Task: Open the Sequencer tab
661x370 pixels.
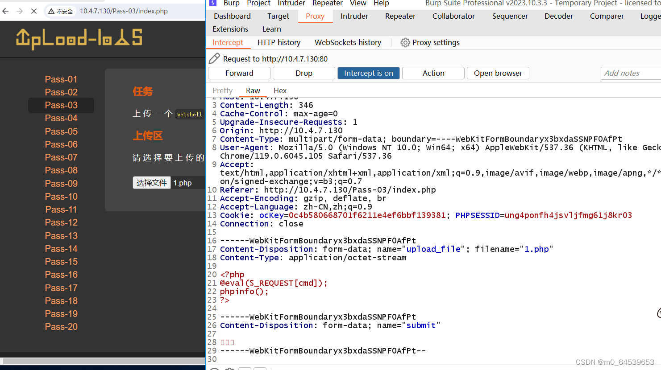Action: (510, 16)
